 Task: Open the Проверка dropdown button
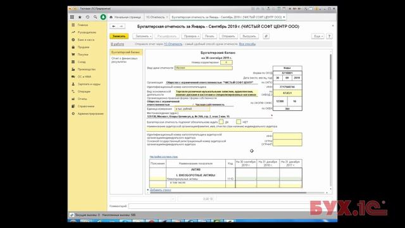tap(191, 36)
